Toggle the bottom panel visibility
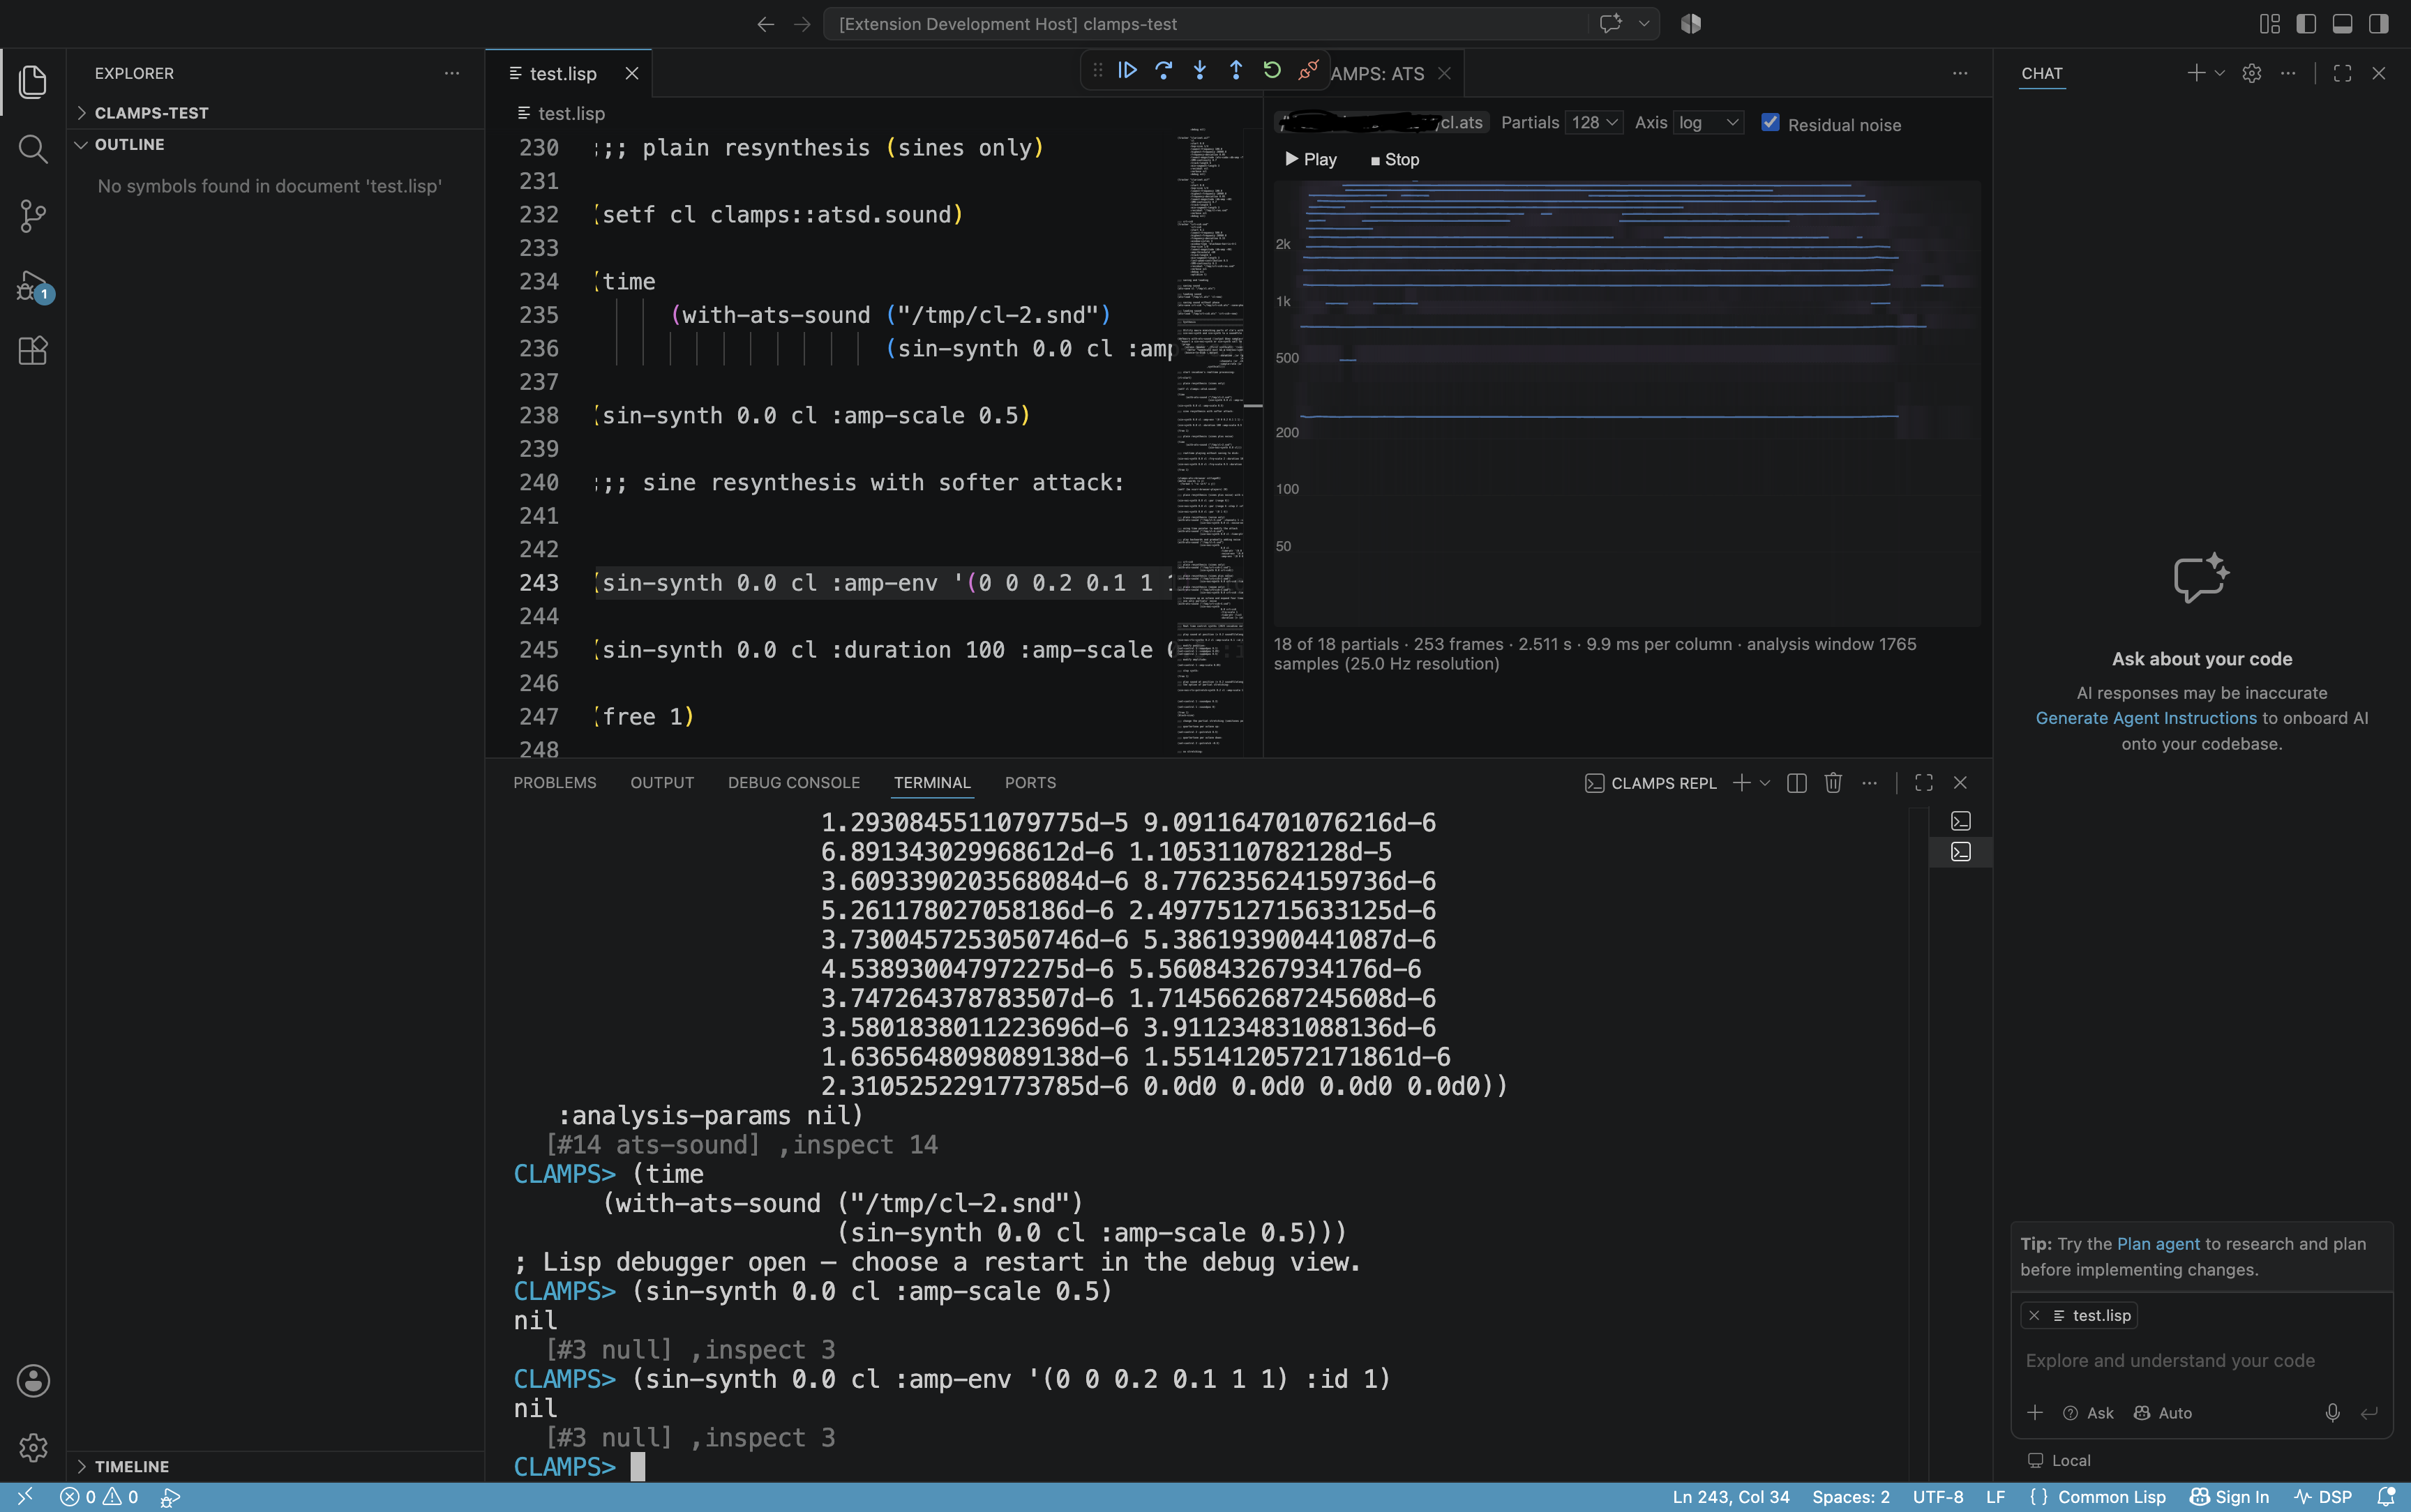Image resolution: width=2411 pixels, height=1512 pixels. pyautogui.click(x=2342, y=24)
